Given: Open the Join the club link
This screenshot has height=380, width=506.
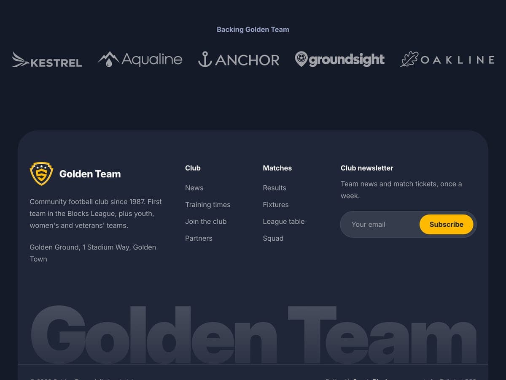Looking at the screenshot, I should click(x=206, y=222).
